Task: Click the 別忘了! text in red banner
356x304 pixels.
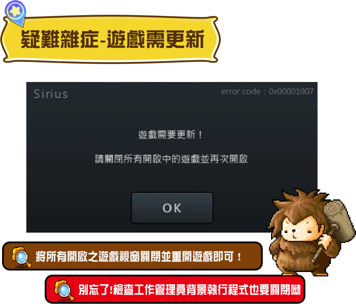Action: (96, 290)
